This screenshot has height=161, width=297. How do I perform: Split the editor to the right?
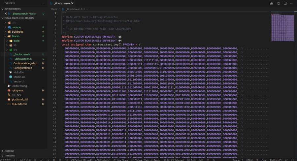[285, 3]
